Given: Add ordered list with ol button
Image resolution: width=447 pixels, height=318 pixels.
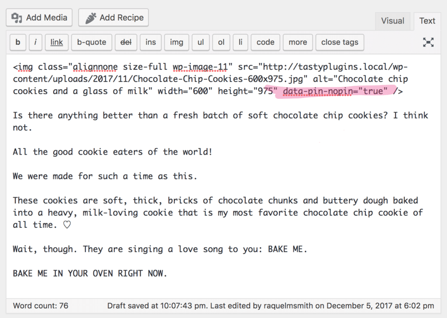Looking at the screenshot, I should click(x=221, y=42).
